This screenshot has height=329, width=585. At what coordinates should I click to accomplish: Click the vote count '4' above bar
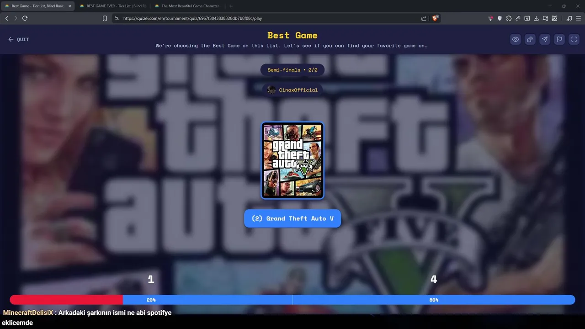pyautogui.click(x=434, y=279)
